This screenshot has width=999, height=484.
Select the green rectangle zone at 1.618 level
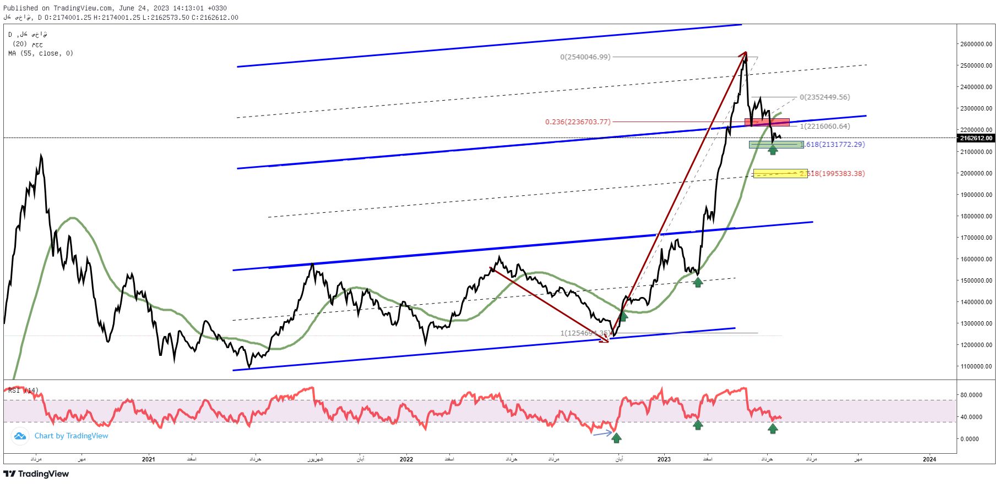coord(776,145)
